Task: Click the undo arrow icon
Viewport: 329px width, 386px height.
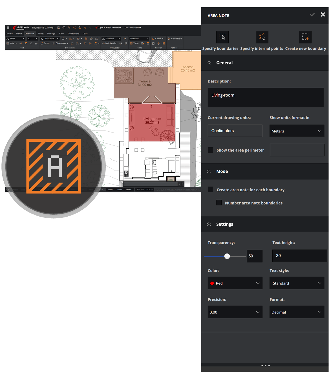Action: [x=85, y=28]
